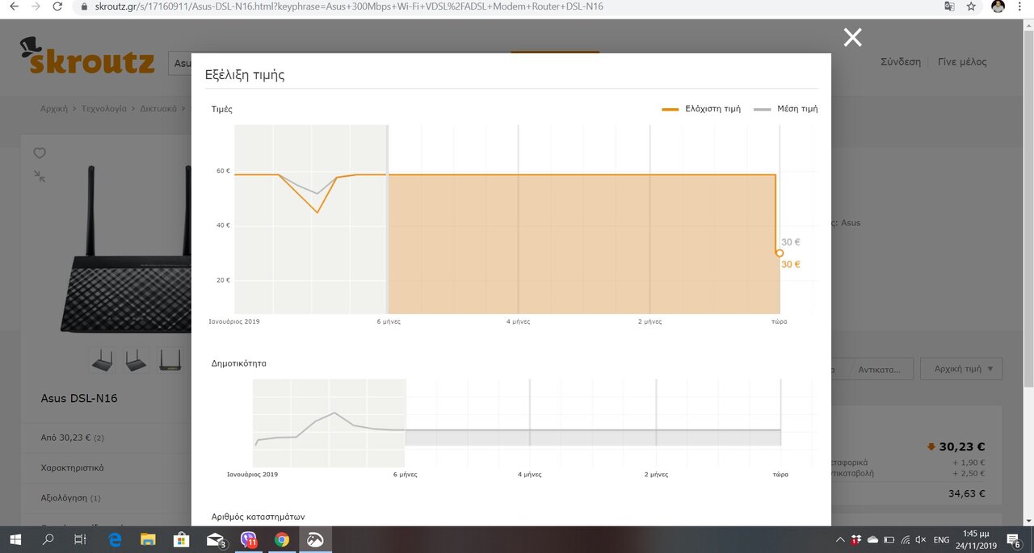Click browser forward arrow
Viewport: 1034px width, 553px height.
[36, 6]
